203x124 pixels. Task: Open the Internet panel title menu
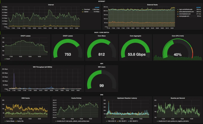pyautogui.click(x=51, y=5)
